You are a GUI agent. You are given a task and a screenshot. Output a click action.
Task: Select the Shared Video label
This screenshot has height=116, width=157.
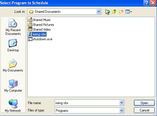(42, 29)
